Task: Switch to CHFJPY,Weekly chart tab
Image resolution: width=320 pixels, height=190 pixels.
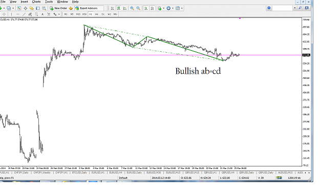Action: click(42, 173)
